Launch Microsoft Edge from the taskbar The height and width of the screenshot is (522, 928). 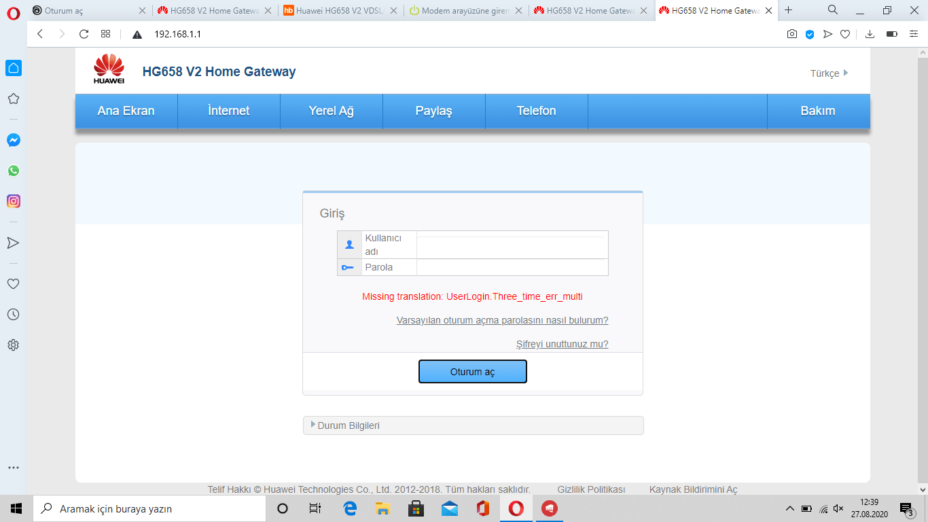[x=350, y=508]
